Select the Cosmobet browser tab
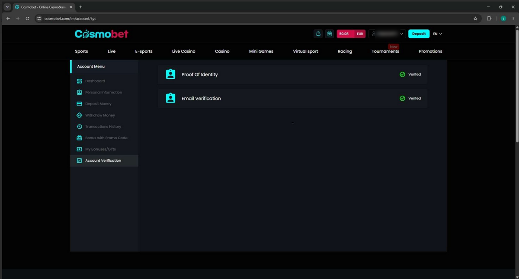This screenshot has width=519, height=279. point(43,7)
